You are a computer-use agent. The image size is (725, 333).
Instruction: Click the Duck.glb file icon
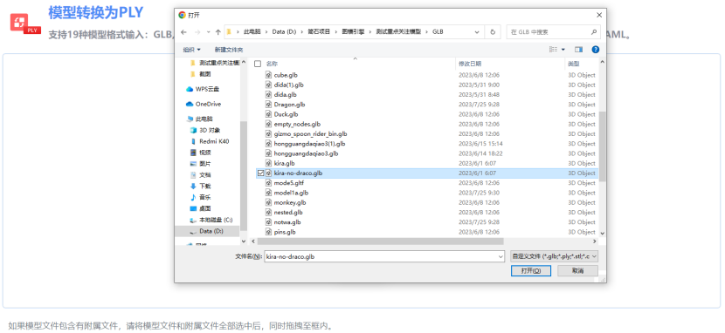pyautogui.click(x=269, y=114)
